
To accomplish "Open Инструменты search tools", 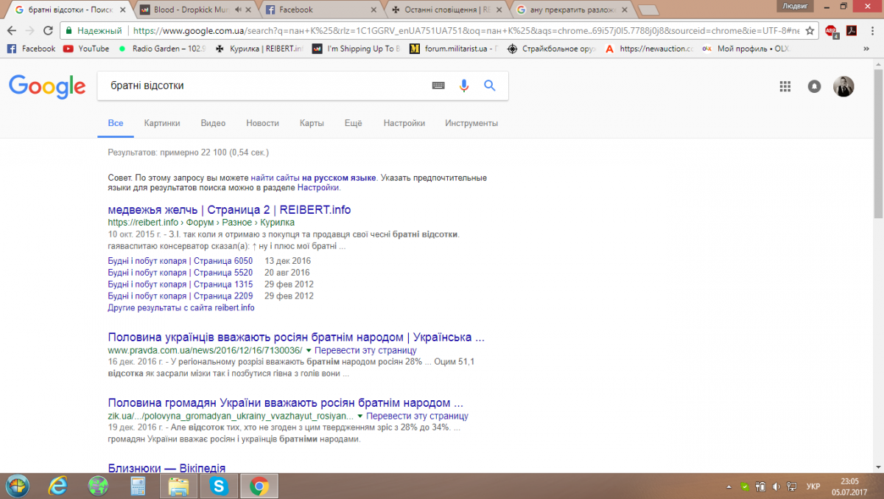I will coord(471,123).
